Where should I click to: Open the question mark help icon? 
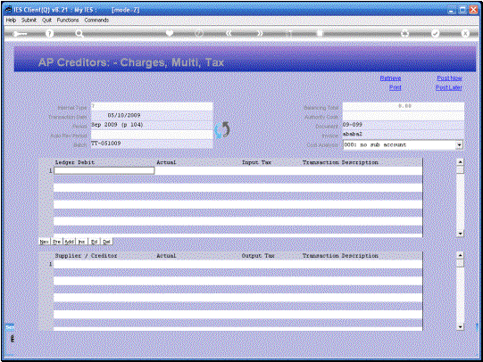49,34
